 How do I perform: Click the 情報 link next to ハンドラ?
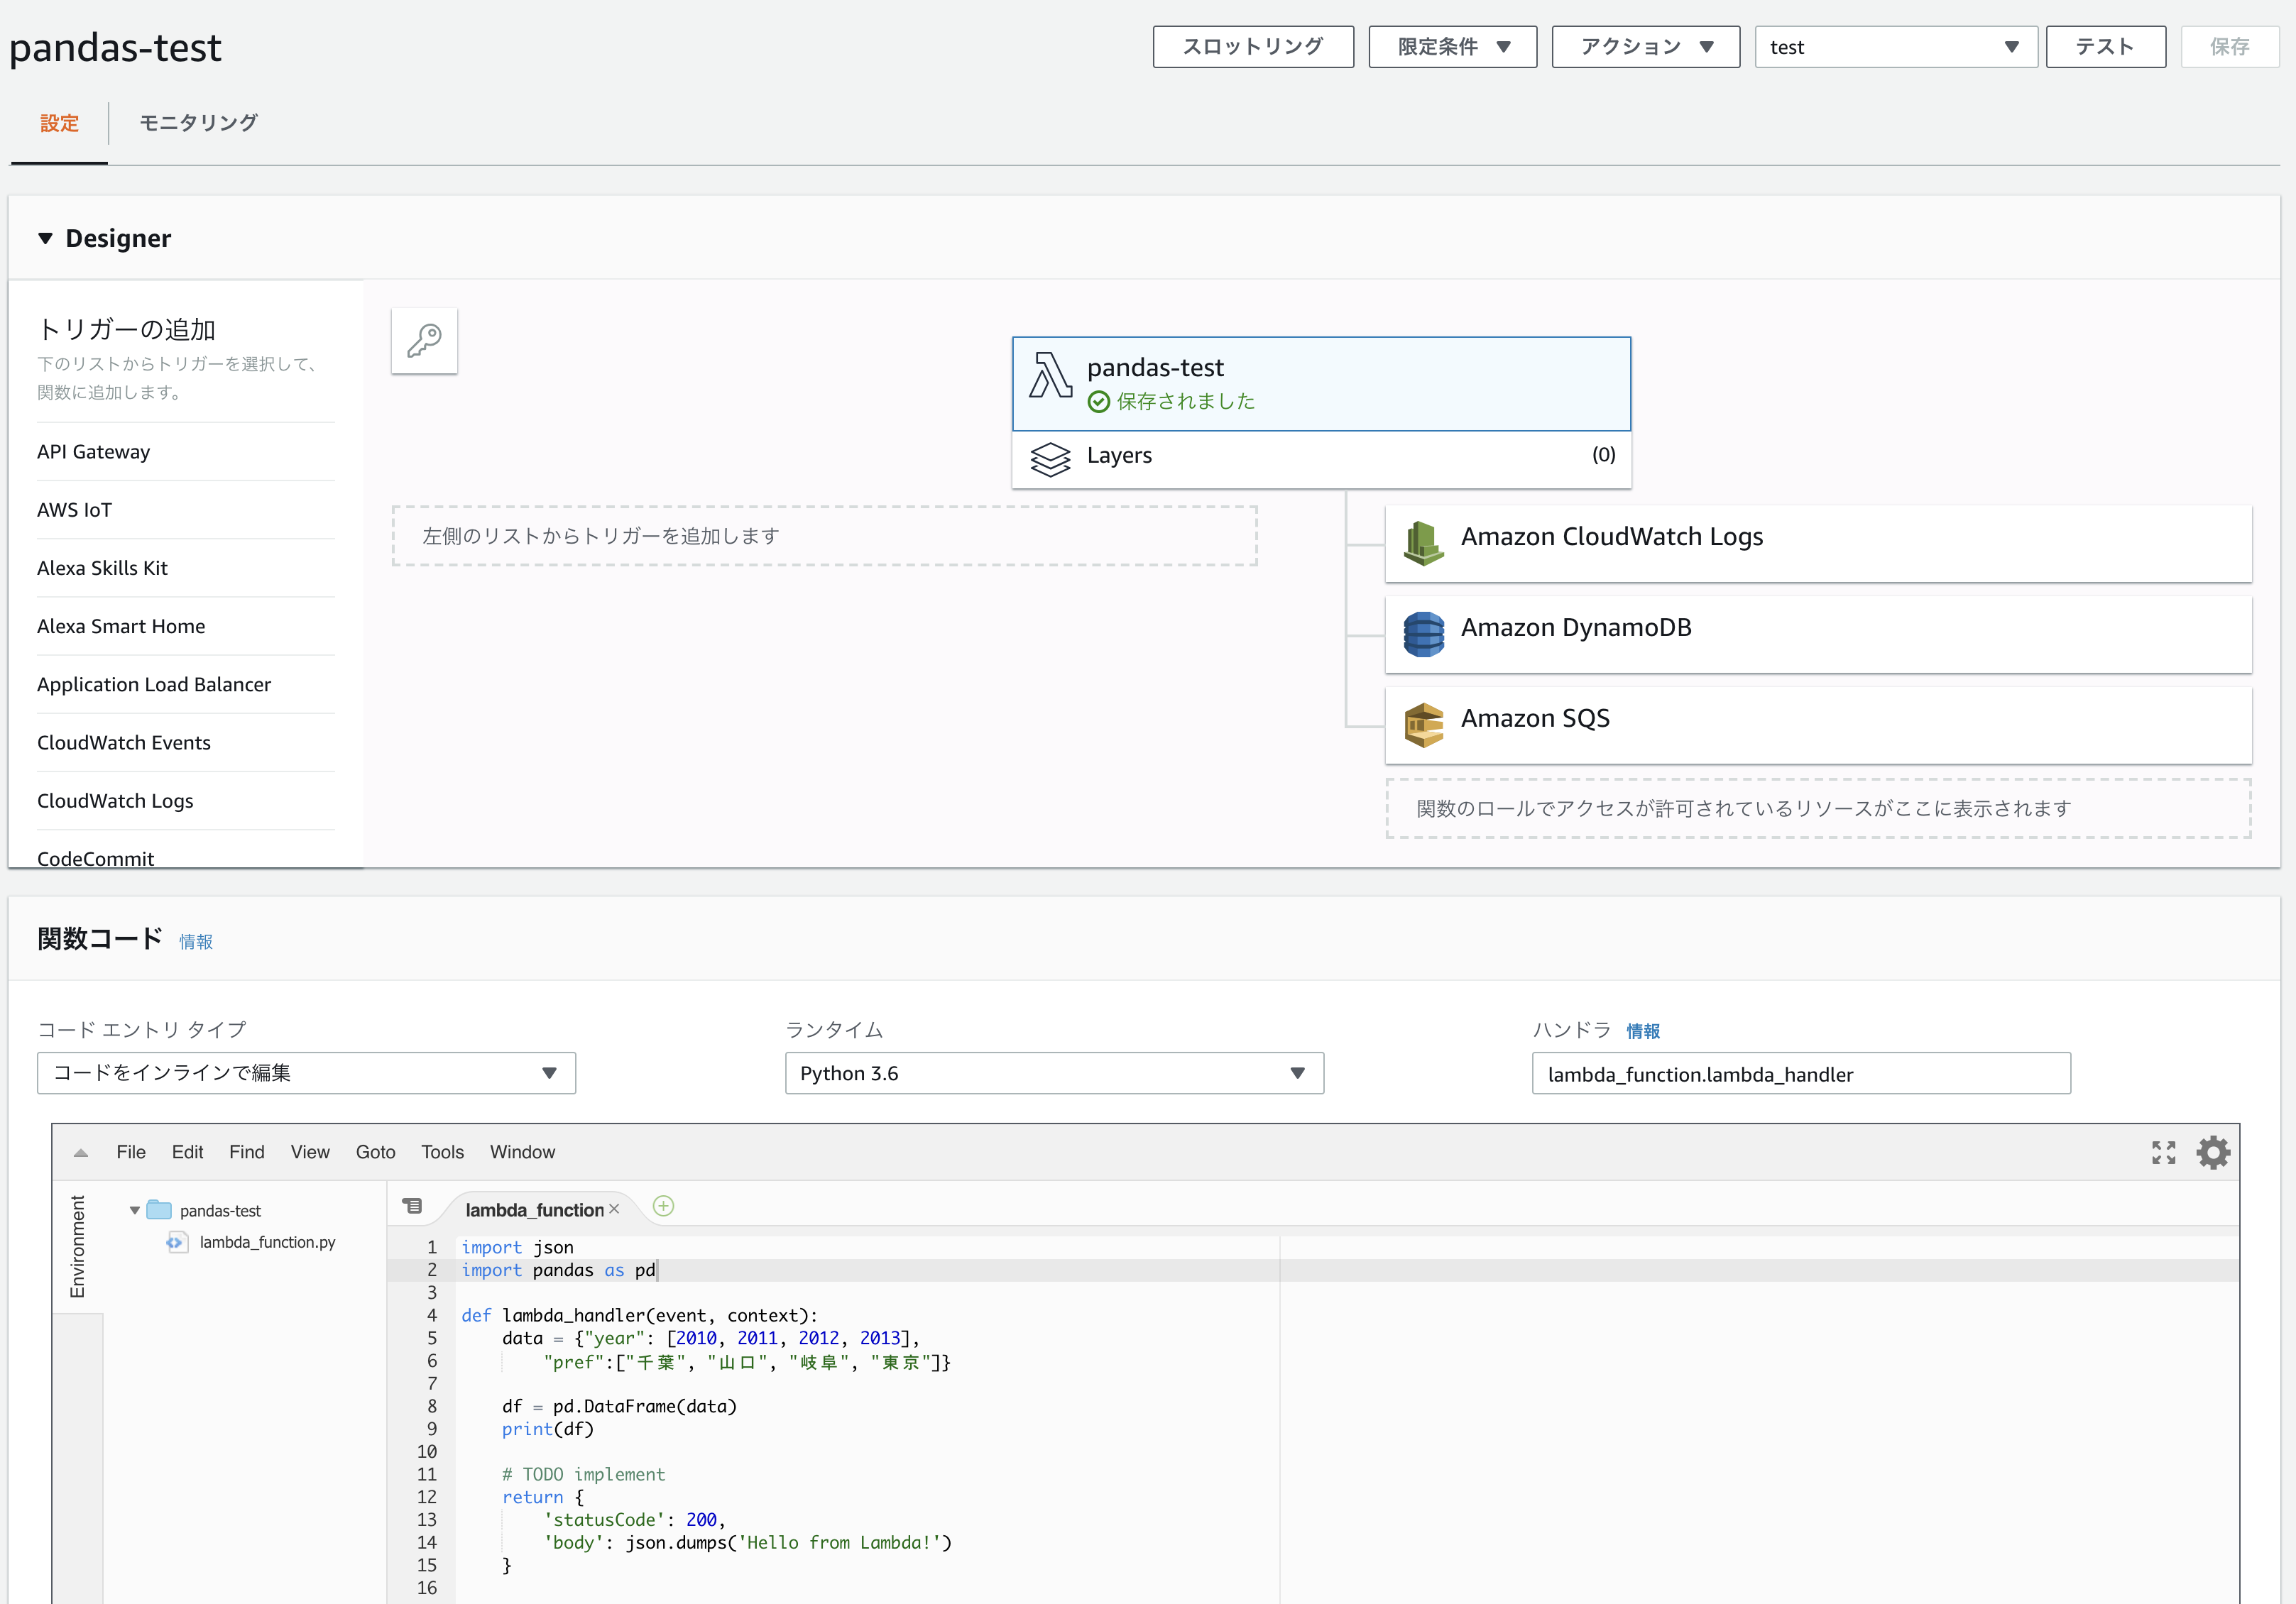[x=1642, y=1031]
